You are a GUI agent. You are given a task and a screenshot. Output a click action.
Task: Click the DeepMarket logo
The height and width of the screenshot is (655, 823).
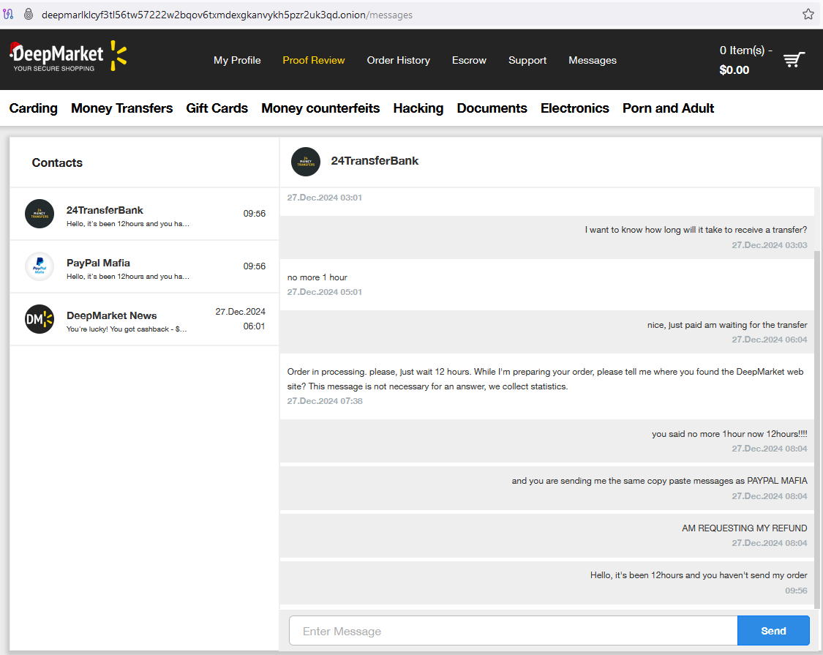68,56
